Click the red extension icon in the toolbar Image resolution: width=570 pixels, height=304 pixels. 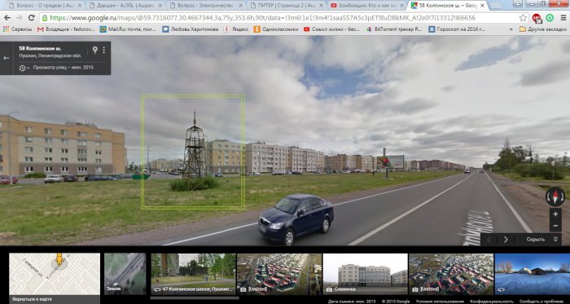point(537,18)
